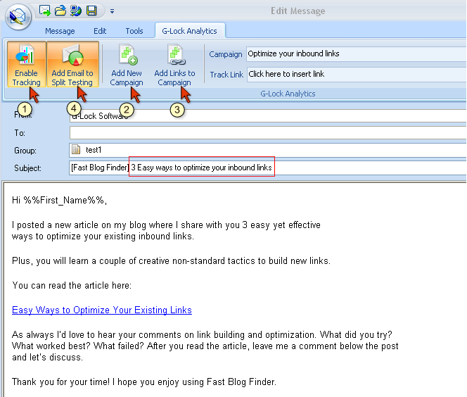Toggle the Enable Tracking button
The image size is (467, 397).
[x=27, y=64]
